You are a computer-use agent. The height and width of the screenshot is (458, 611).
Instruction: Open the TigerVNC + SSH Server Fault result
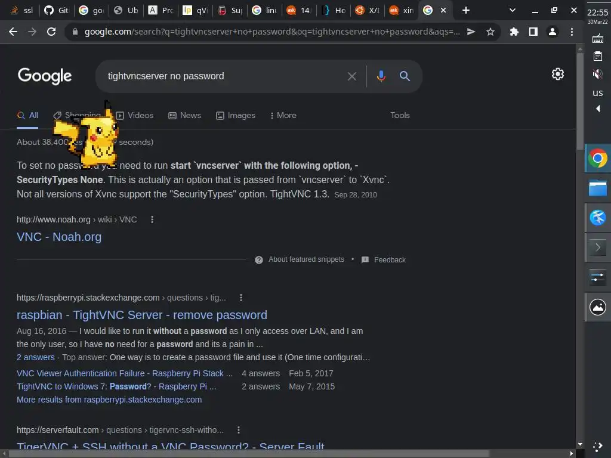coord(170,447)
